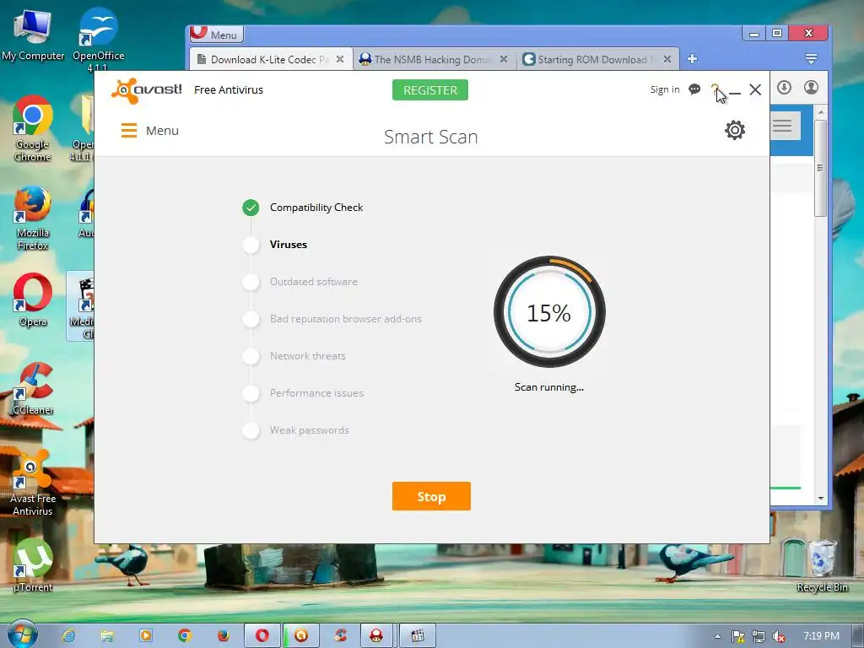Open Avast hamburger Menu
The image size is (864, 648).
coord(150,131)
